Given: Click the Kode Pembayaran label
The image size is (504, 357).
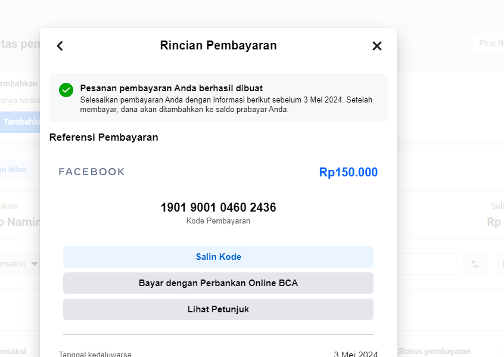Looking at the screenshot, I should tap(218, 221).
